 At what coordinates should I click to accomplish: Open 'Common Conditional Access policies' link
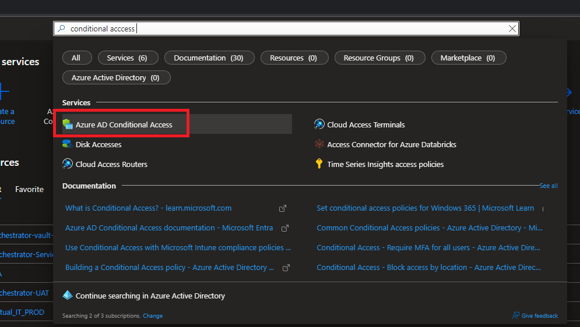point(430,228)
